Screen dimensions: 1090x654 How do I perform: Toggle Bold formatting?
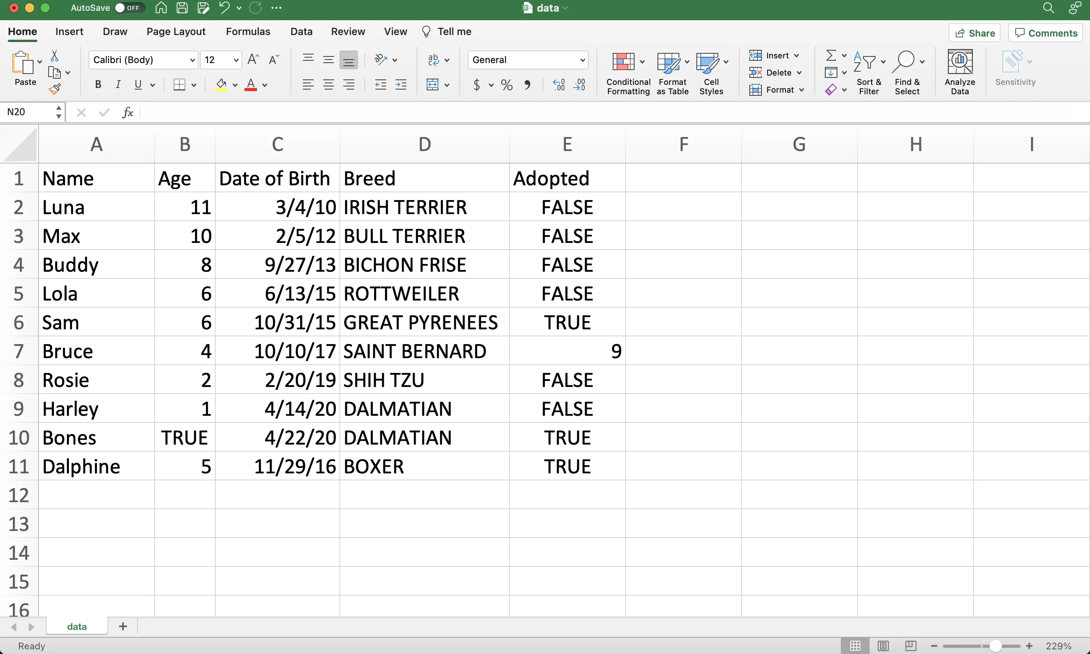tap(98, 84)
